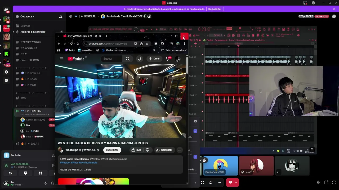This screenshot has width=339, height=190.
Task: Click the YouTube Buscar search field
Action: [111, 59]
